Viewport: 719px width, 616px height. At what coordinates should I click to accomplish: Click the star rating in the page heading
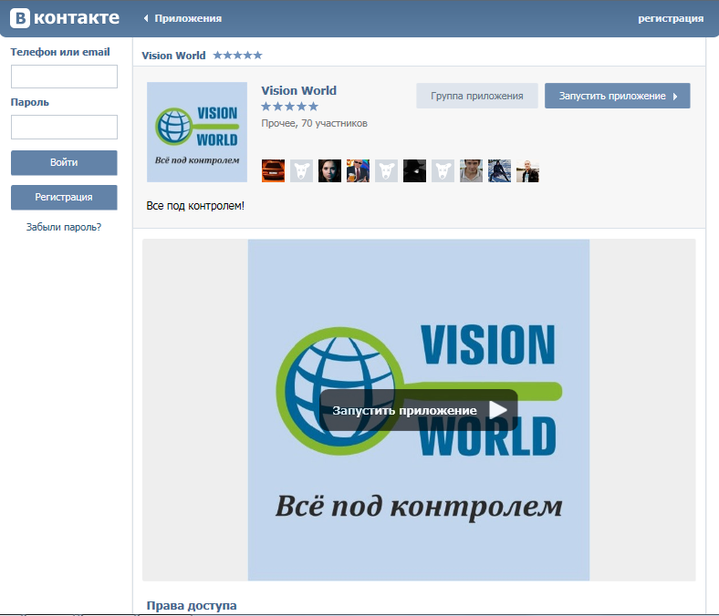(237, 56)
